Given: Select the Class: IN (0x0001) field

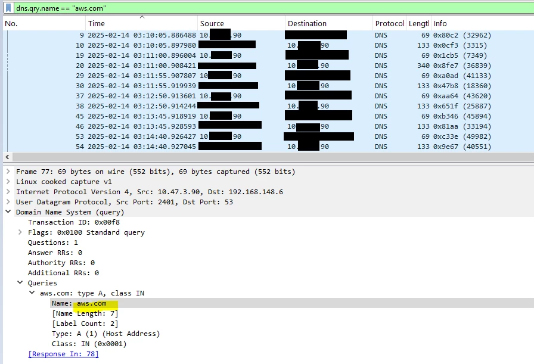Looking at the screenshot, I should click(89, 344).
